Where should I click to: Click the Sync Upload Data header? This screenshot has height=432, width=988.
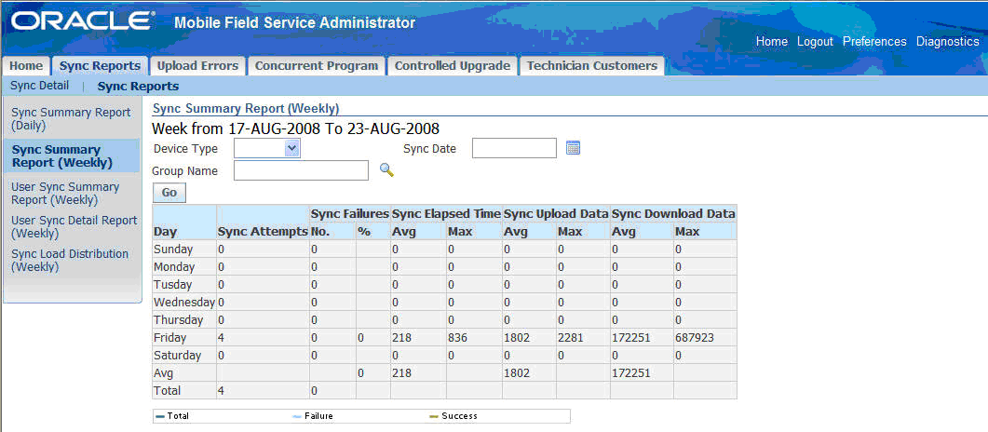(556, 214)
